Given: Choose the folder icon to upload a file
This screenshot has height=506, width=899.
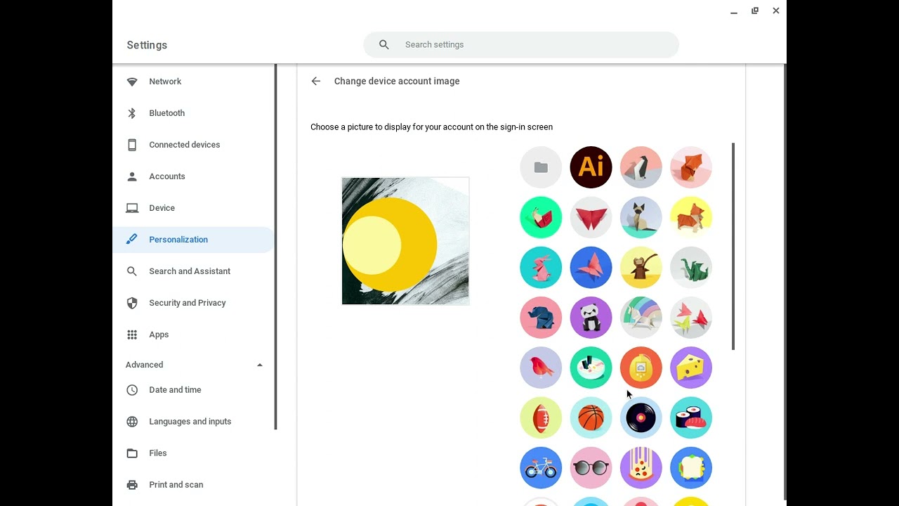Looking at the screenshot, I should coord(541,167).
